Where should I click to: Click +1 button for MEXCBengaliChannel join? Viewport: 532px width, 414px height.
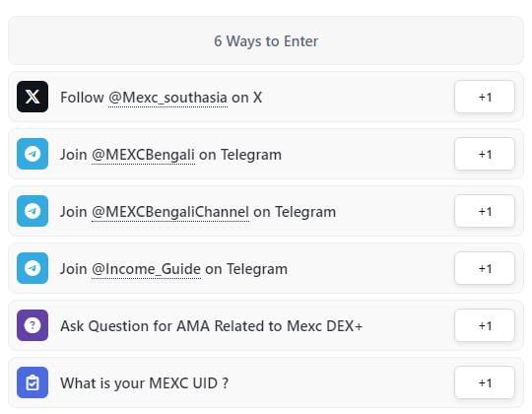485,211
